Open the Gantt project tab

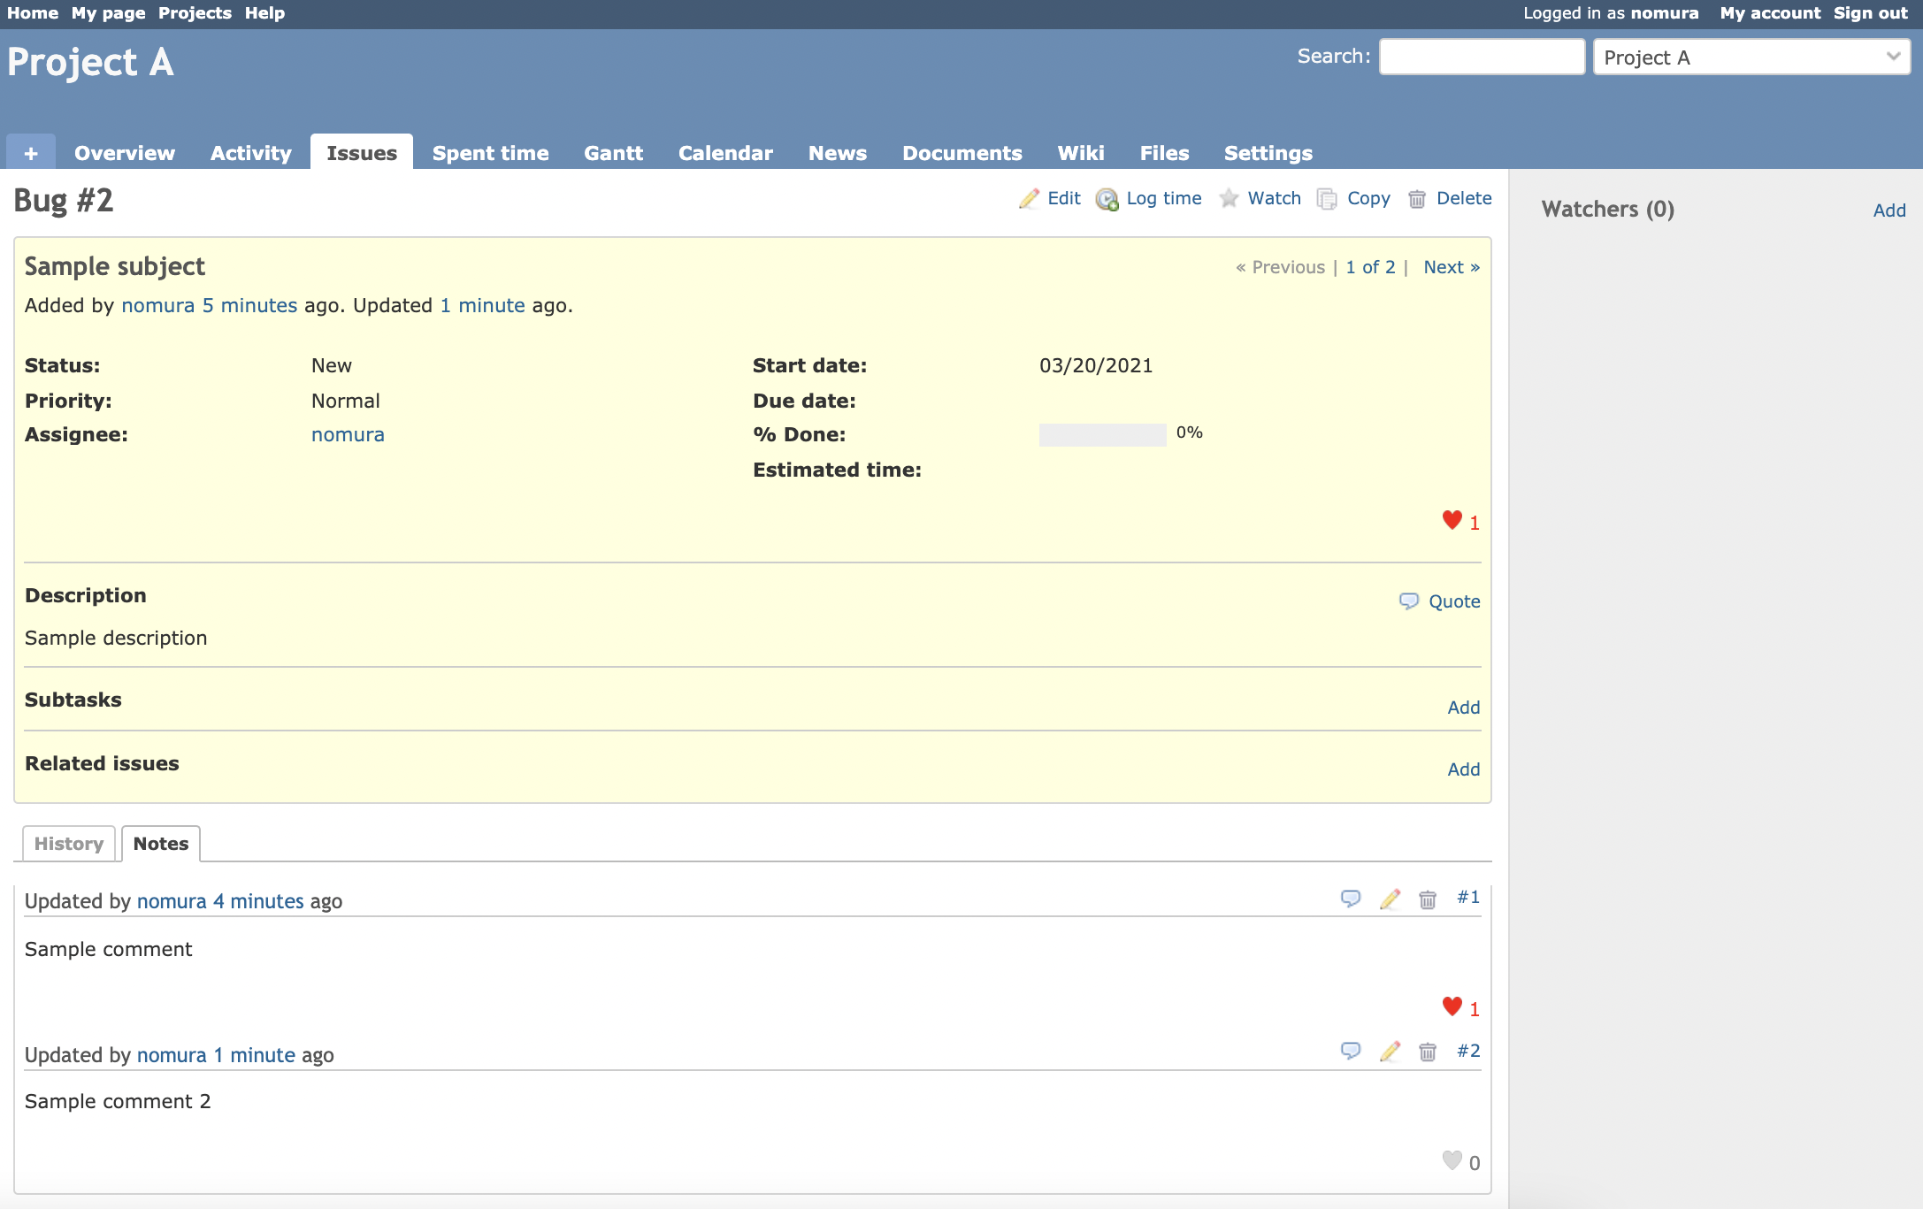tap(613, 153)
